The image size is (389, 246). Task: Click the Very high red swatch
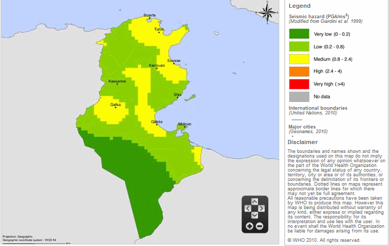tap(299, 84)
